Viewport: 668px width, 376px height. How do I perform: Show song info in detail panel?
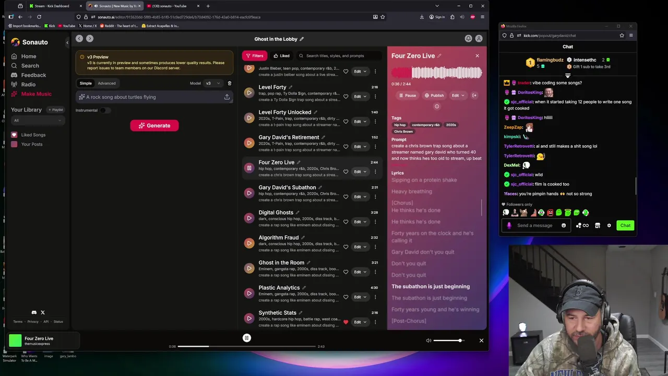[x=437, y=107]
